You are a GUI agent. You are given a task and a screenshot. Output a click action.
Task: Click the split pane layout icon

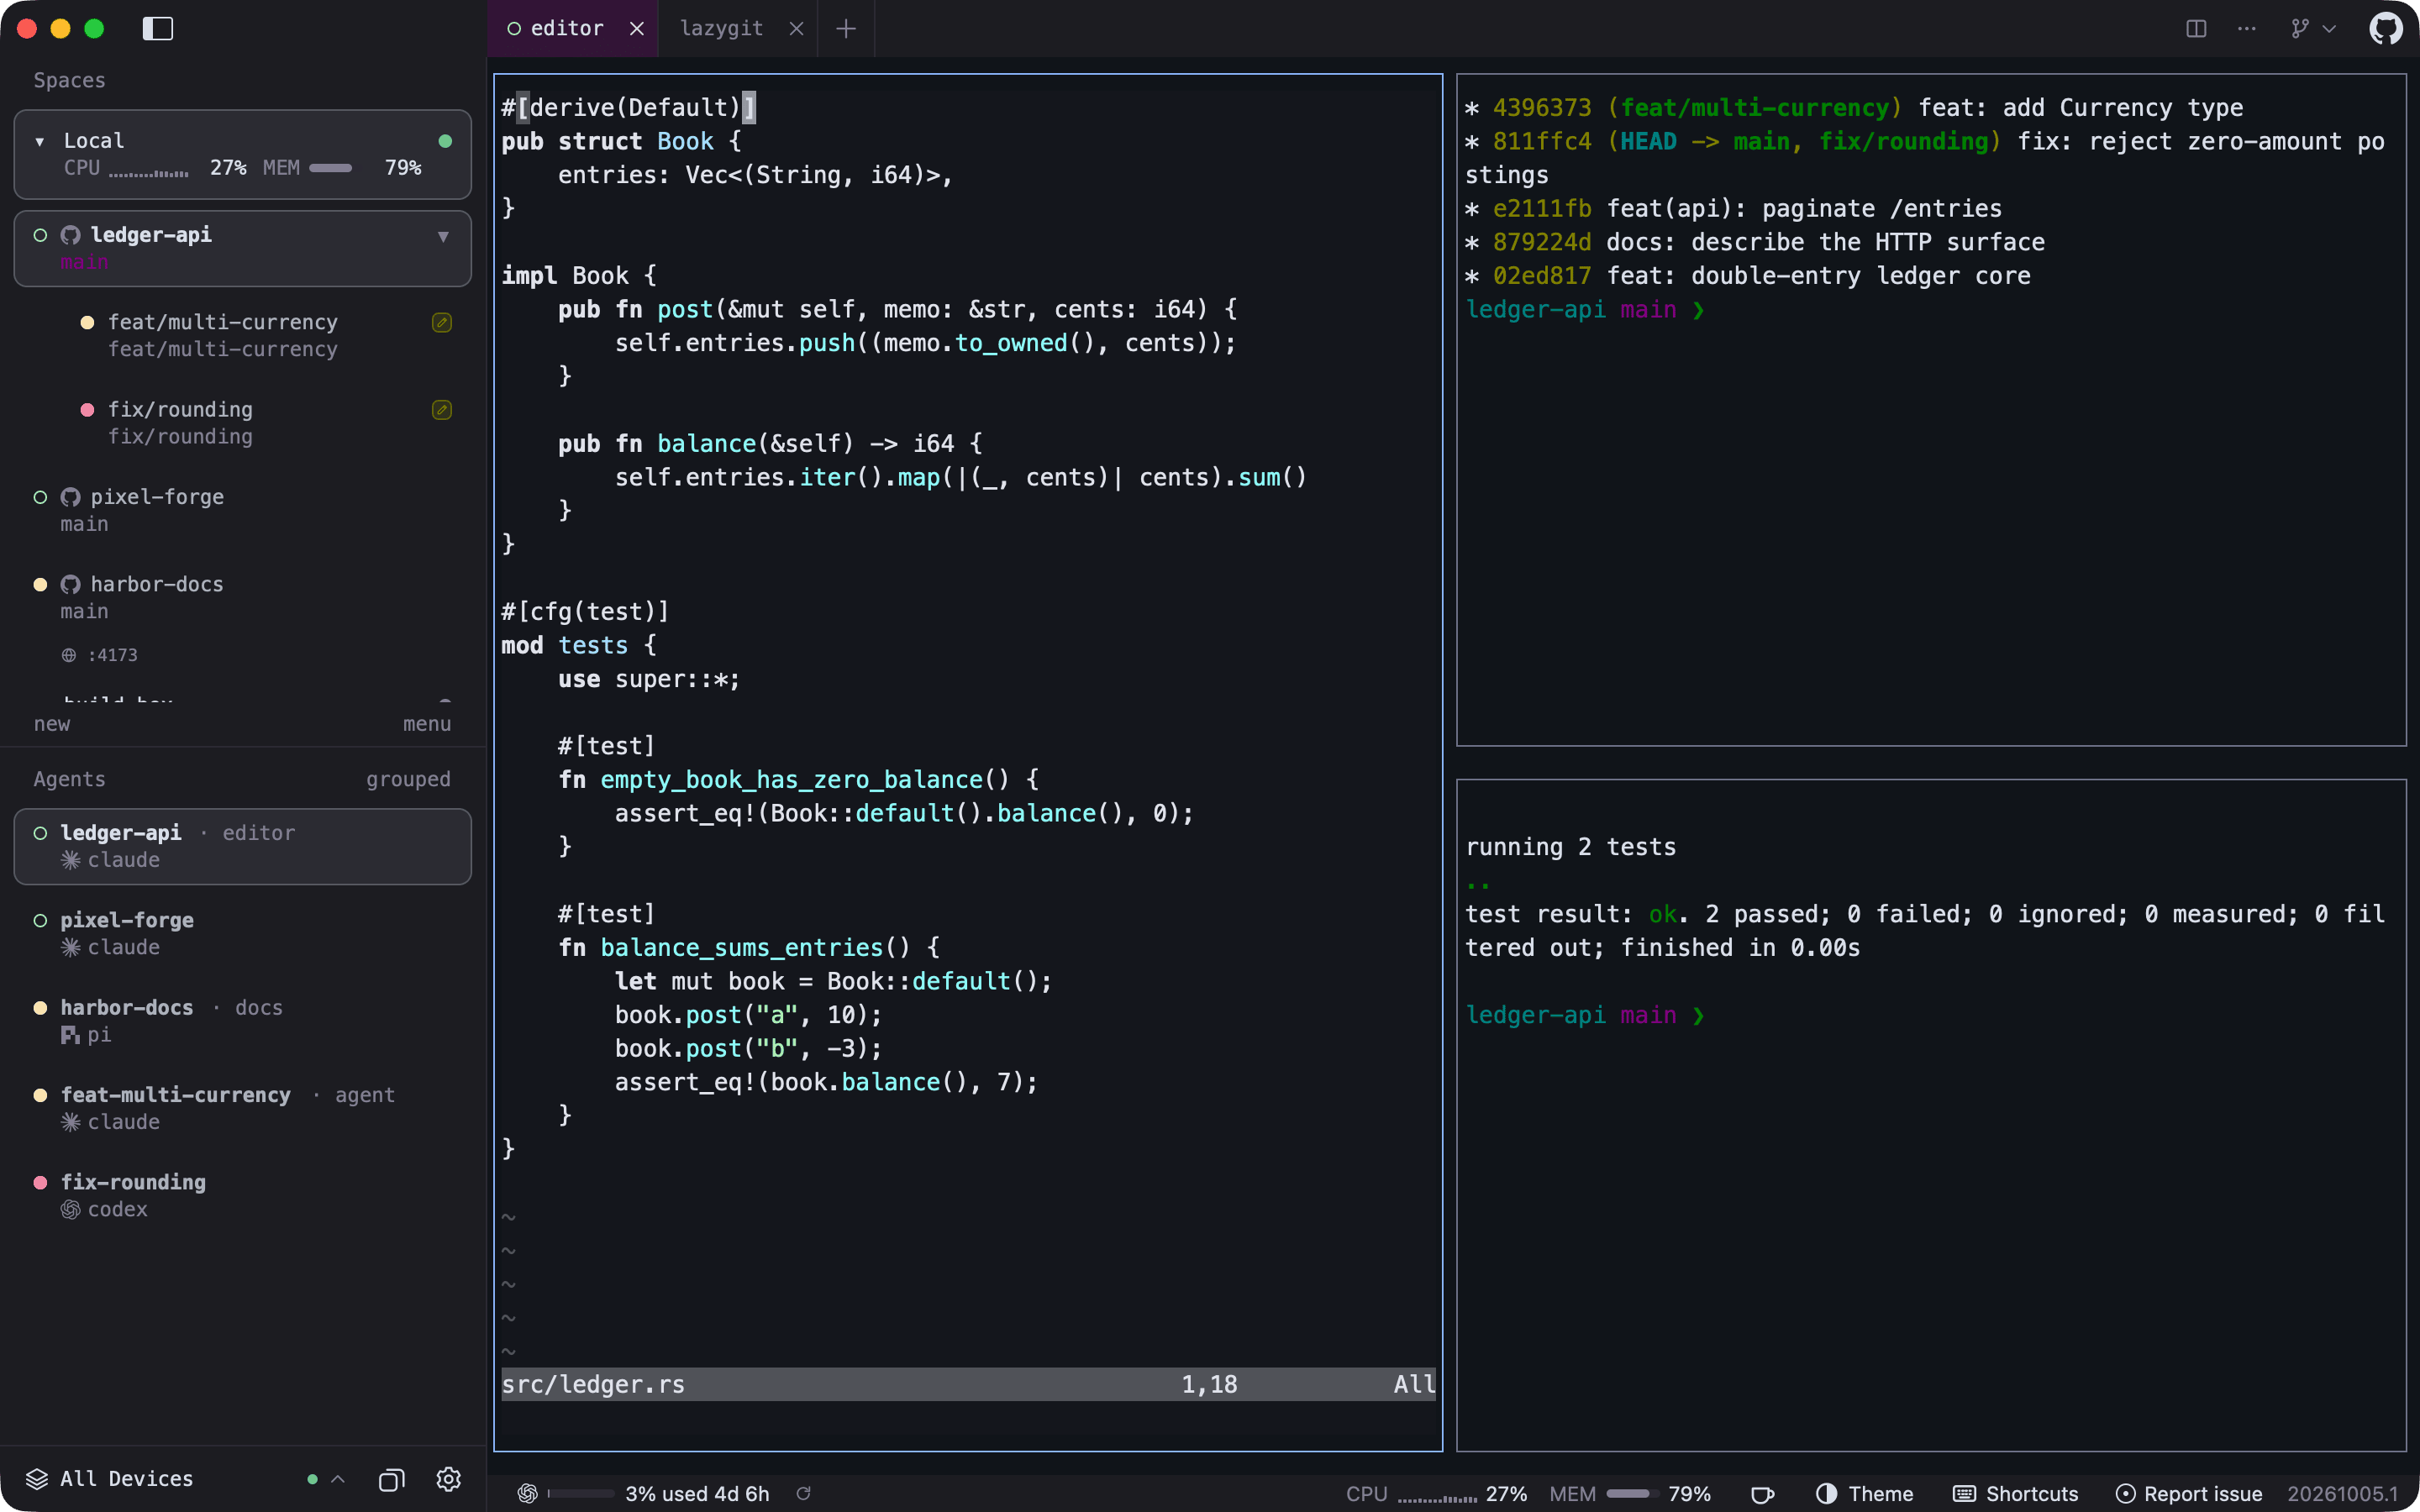2196,28
